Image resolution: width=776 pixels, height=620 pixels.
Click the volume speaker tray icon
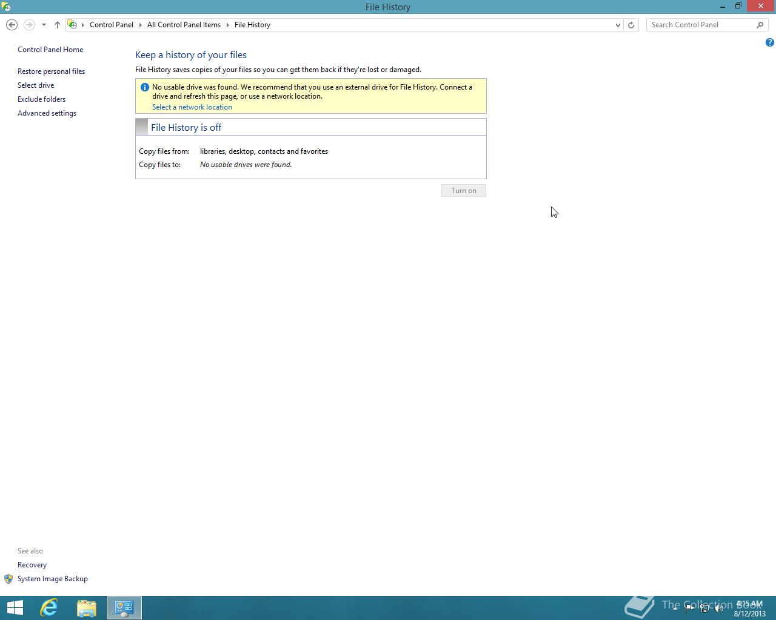pos(719,608)
